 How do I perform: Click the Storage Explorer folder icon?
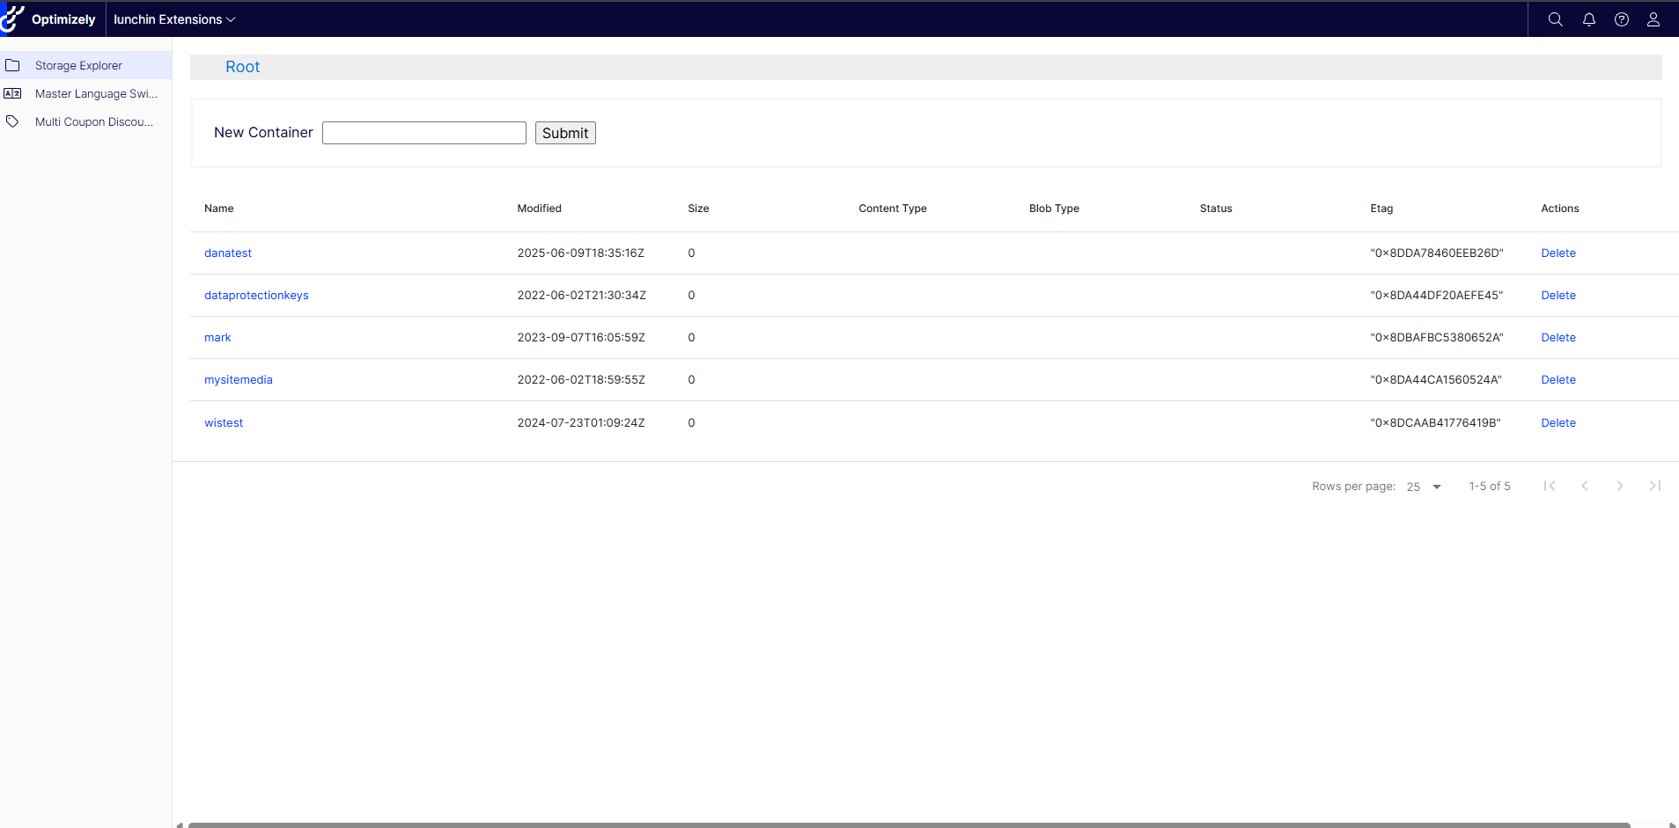click(13, 64)
